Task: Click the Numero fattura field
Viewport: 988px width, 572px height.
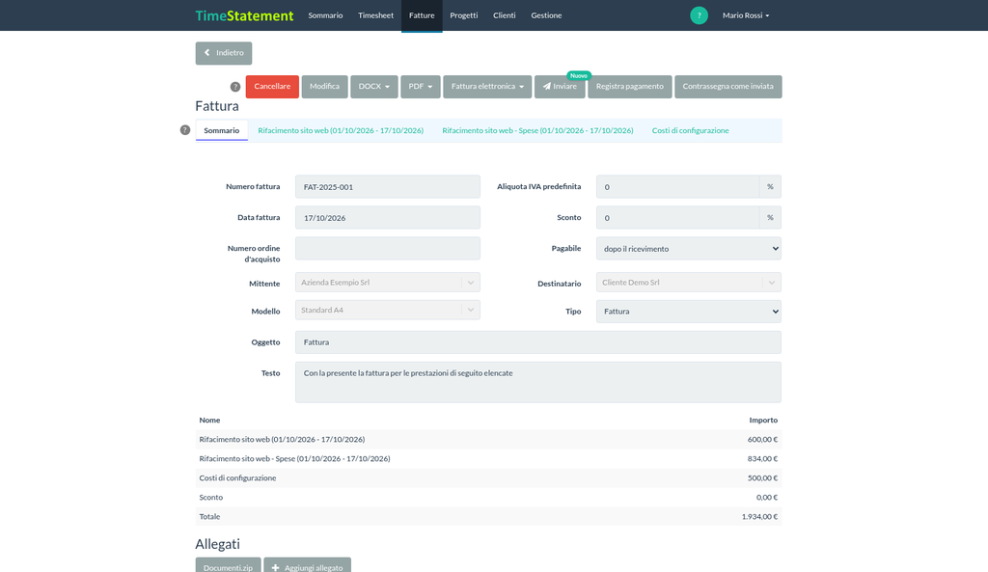Action: point(388,186)
